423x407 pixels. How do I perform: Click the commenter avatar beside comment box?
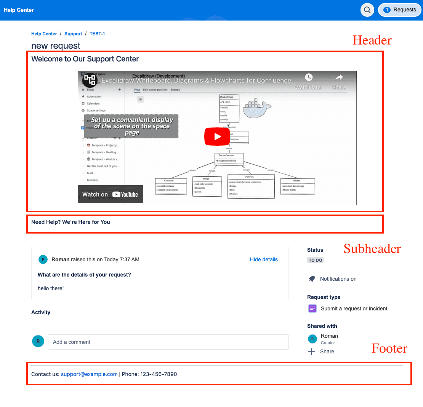click(38, 341)
